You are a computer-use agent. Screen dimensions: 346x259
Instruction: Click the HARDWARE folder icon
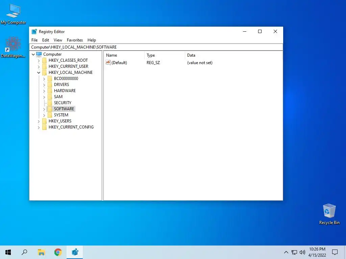[x=50, y=90]
